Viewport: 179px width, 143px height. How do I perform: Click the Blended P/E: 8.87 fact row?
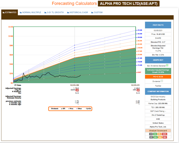(x=158, y=42)
